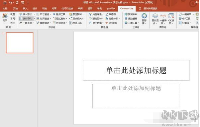Switch to the 动画 tab
This screenshot has width=200, height=127.
click(54, 9)
